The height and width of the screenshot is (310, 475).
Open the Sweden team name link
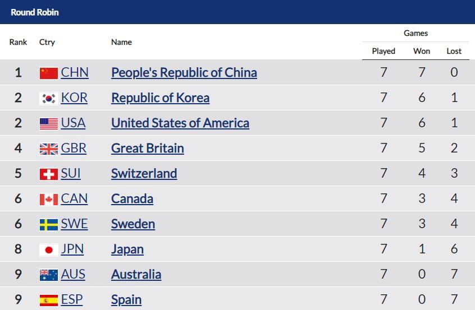tap(133, 224)
